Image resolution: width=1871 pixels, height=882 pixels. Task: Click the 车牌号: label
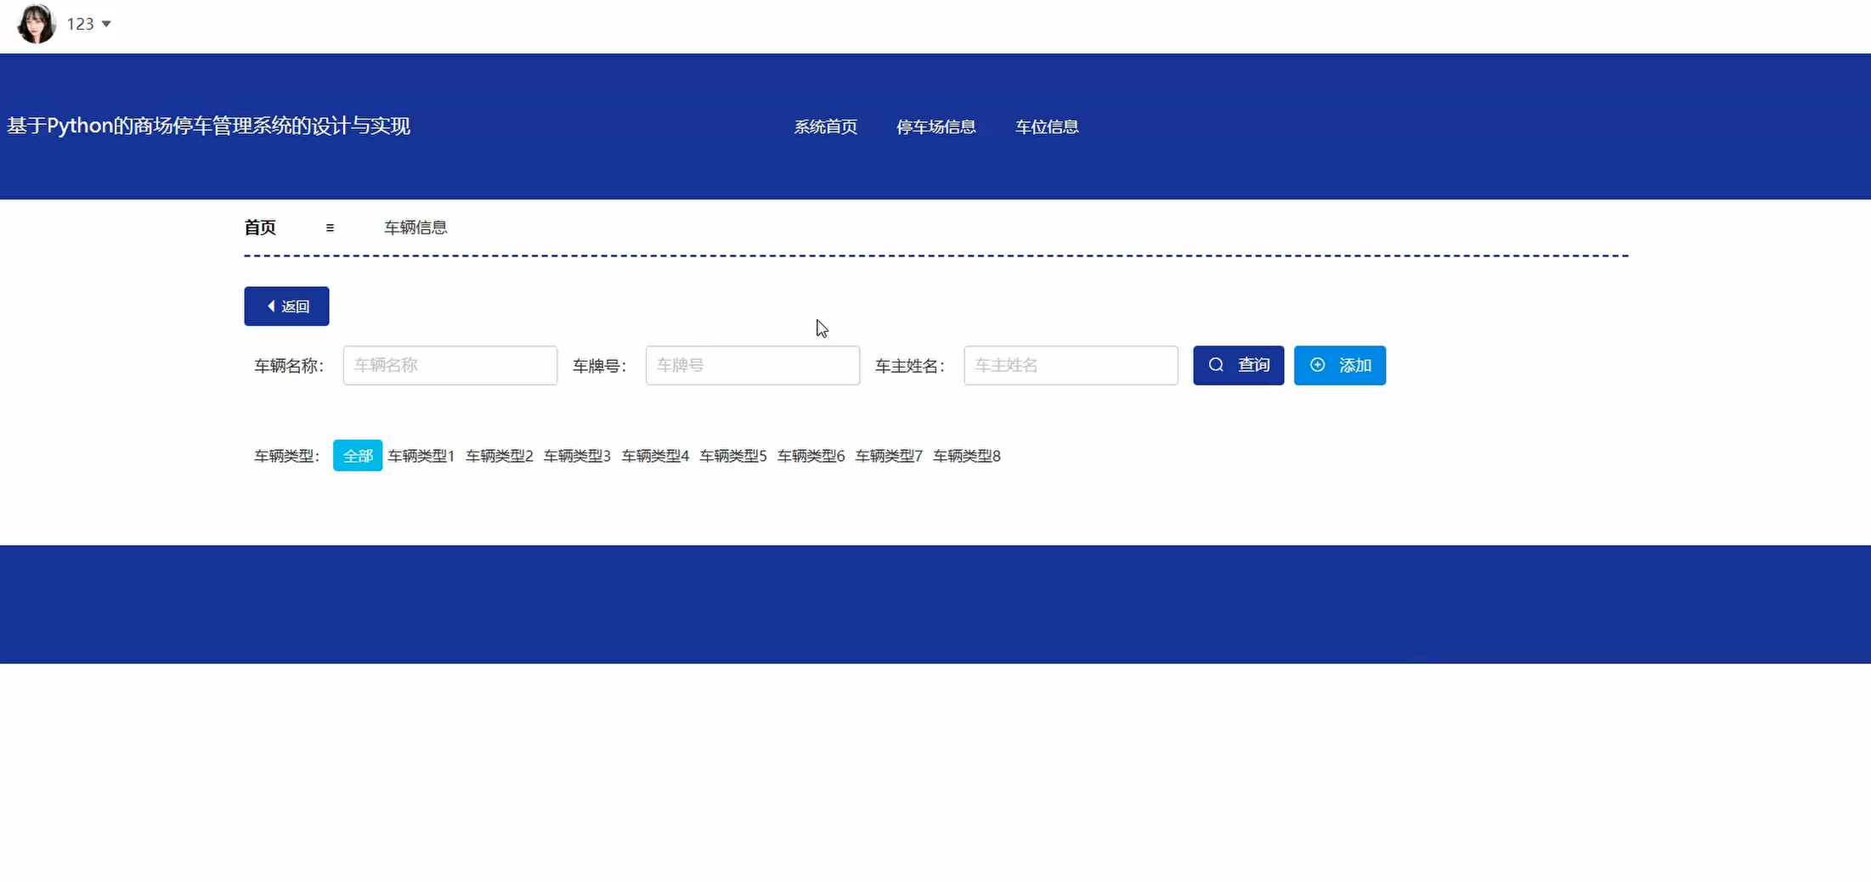(599, 366)
